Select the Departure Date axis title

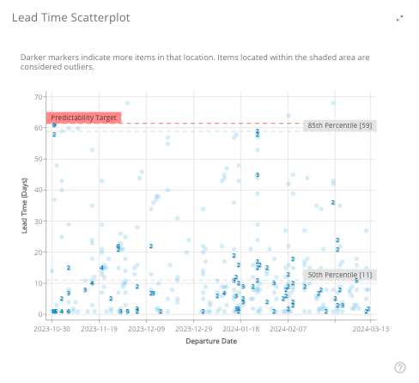click(211, 341)
